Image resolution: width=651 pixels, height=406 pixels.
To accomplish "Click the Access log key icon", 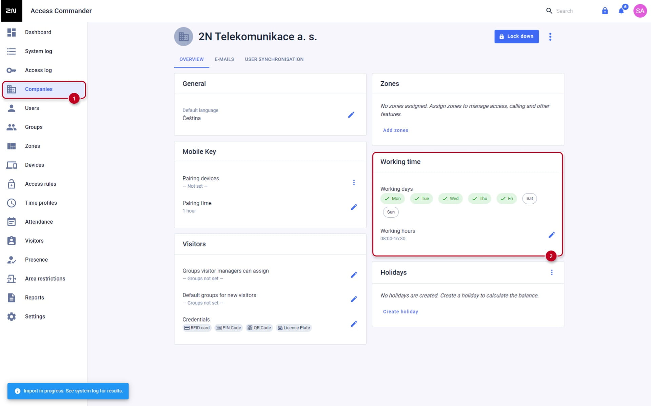I will click(x=12, y=70).
